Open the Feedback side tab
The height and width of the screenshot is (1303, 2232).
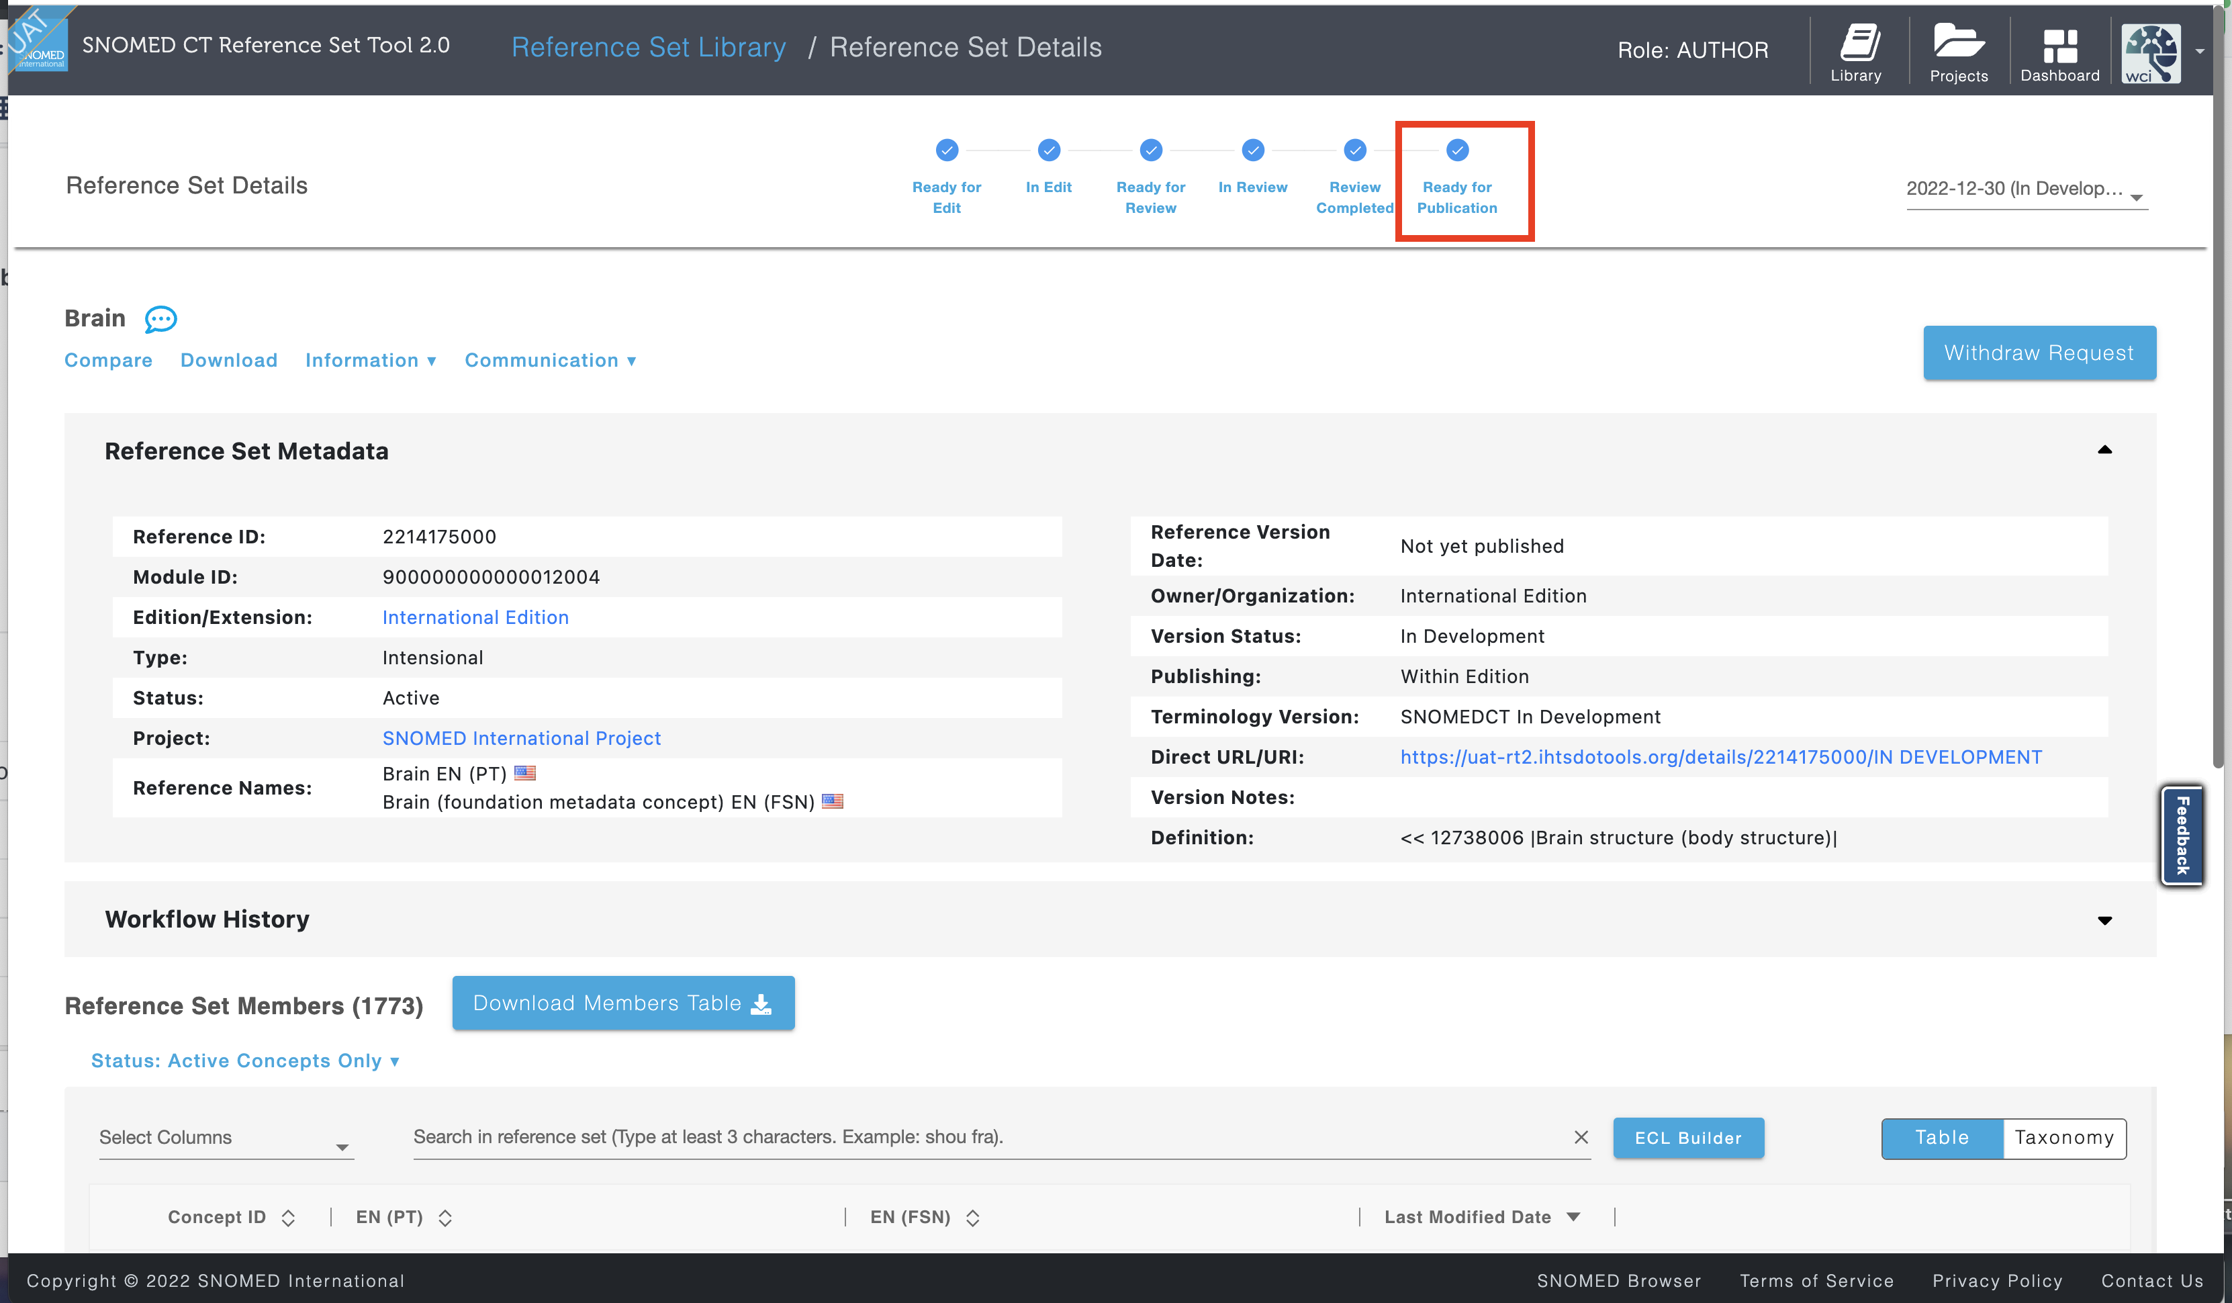point(2182,834)
